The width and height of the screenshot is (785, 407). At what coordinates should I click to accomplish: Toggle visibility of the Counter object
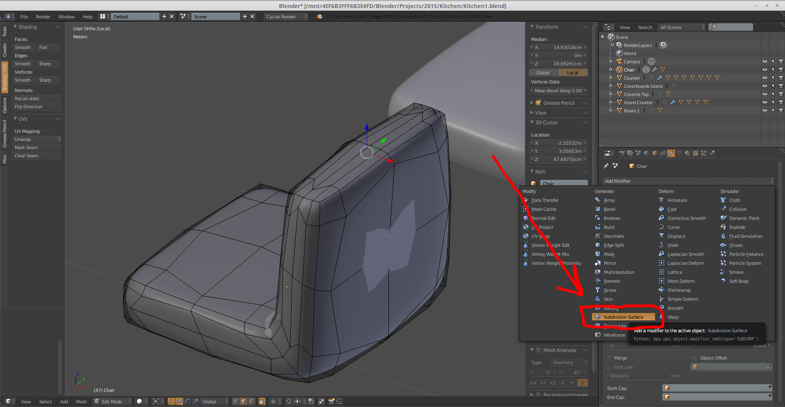[765, 78]
